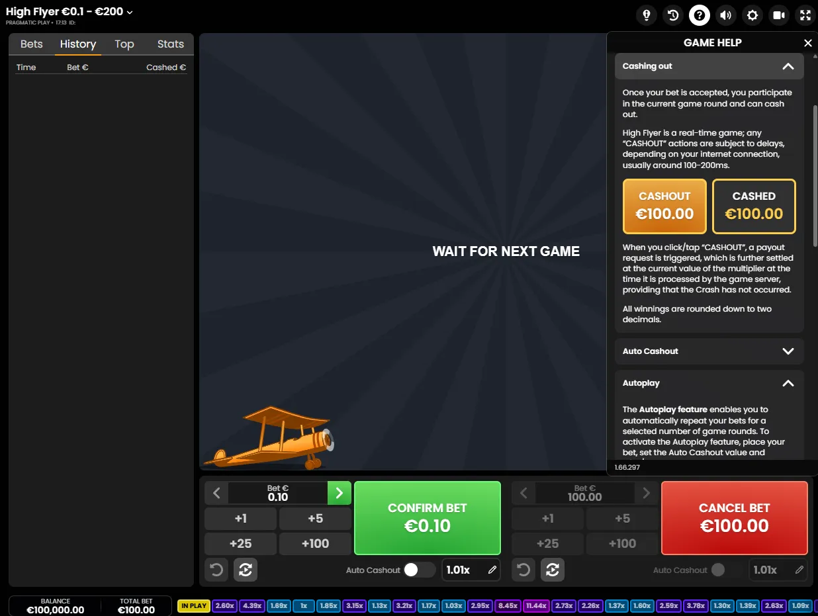This screenshot has width=818, height=616.
Task: Open autoplay icon for the left bet panel
Action: pos(246,570)
